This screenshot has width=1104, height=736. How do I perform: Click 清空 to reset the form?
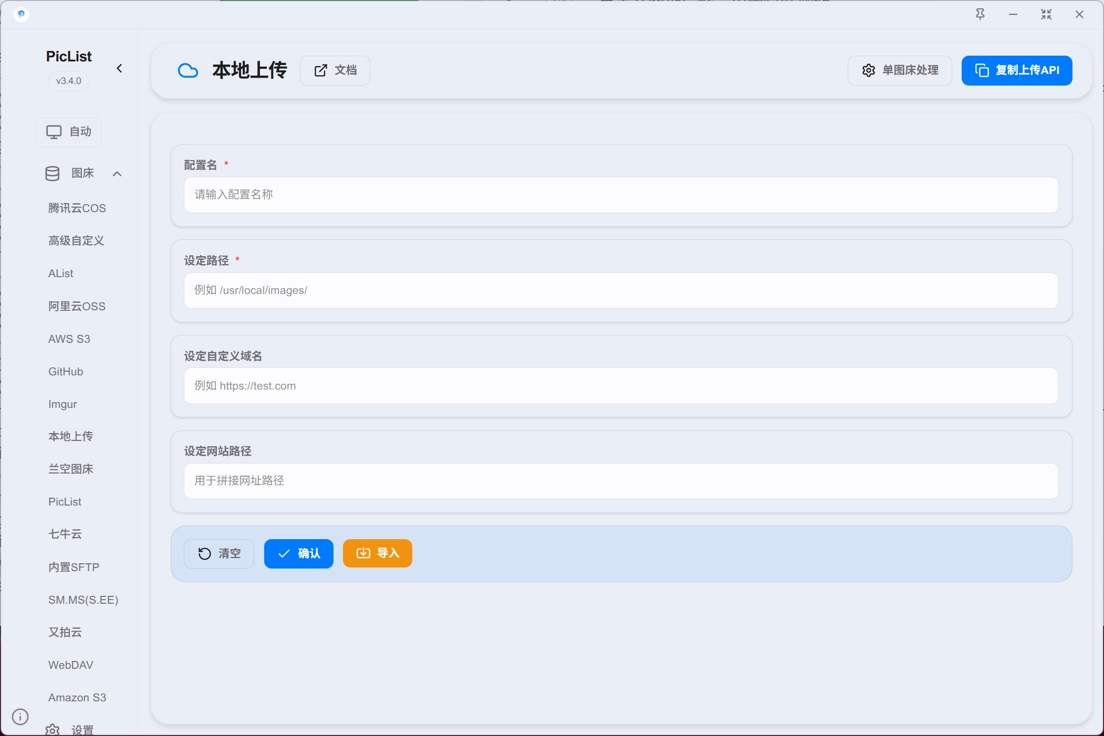point(219,554)
